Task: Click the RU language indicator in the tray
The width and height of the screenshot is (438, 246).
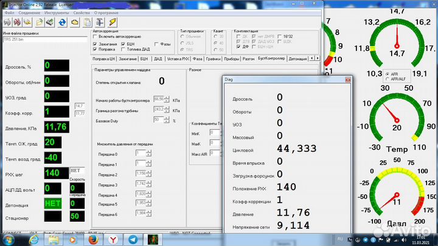Action: tap(340, 239)
